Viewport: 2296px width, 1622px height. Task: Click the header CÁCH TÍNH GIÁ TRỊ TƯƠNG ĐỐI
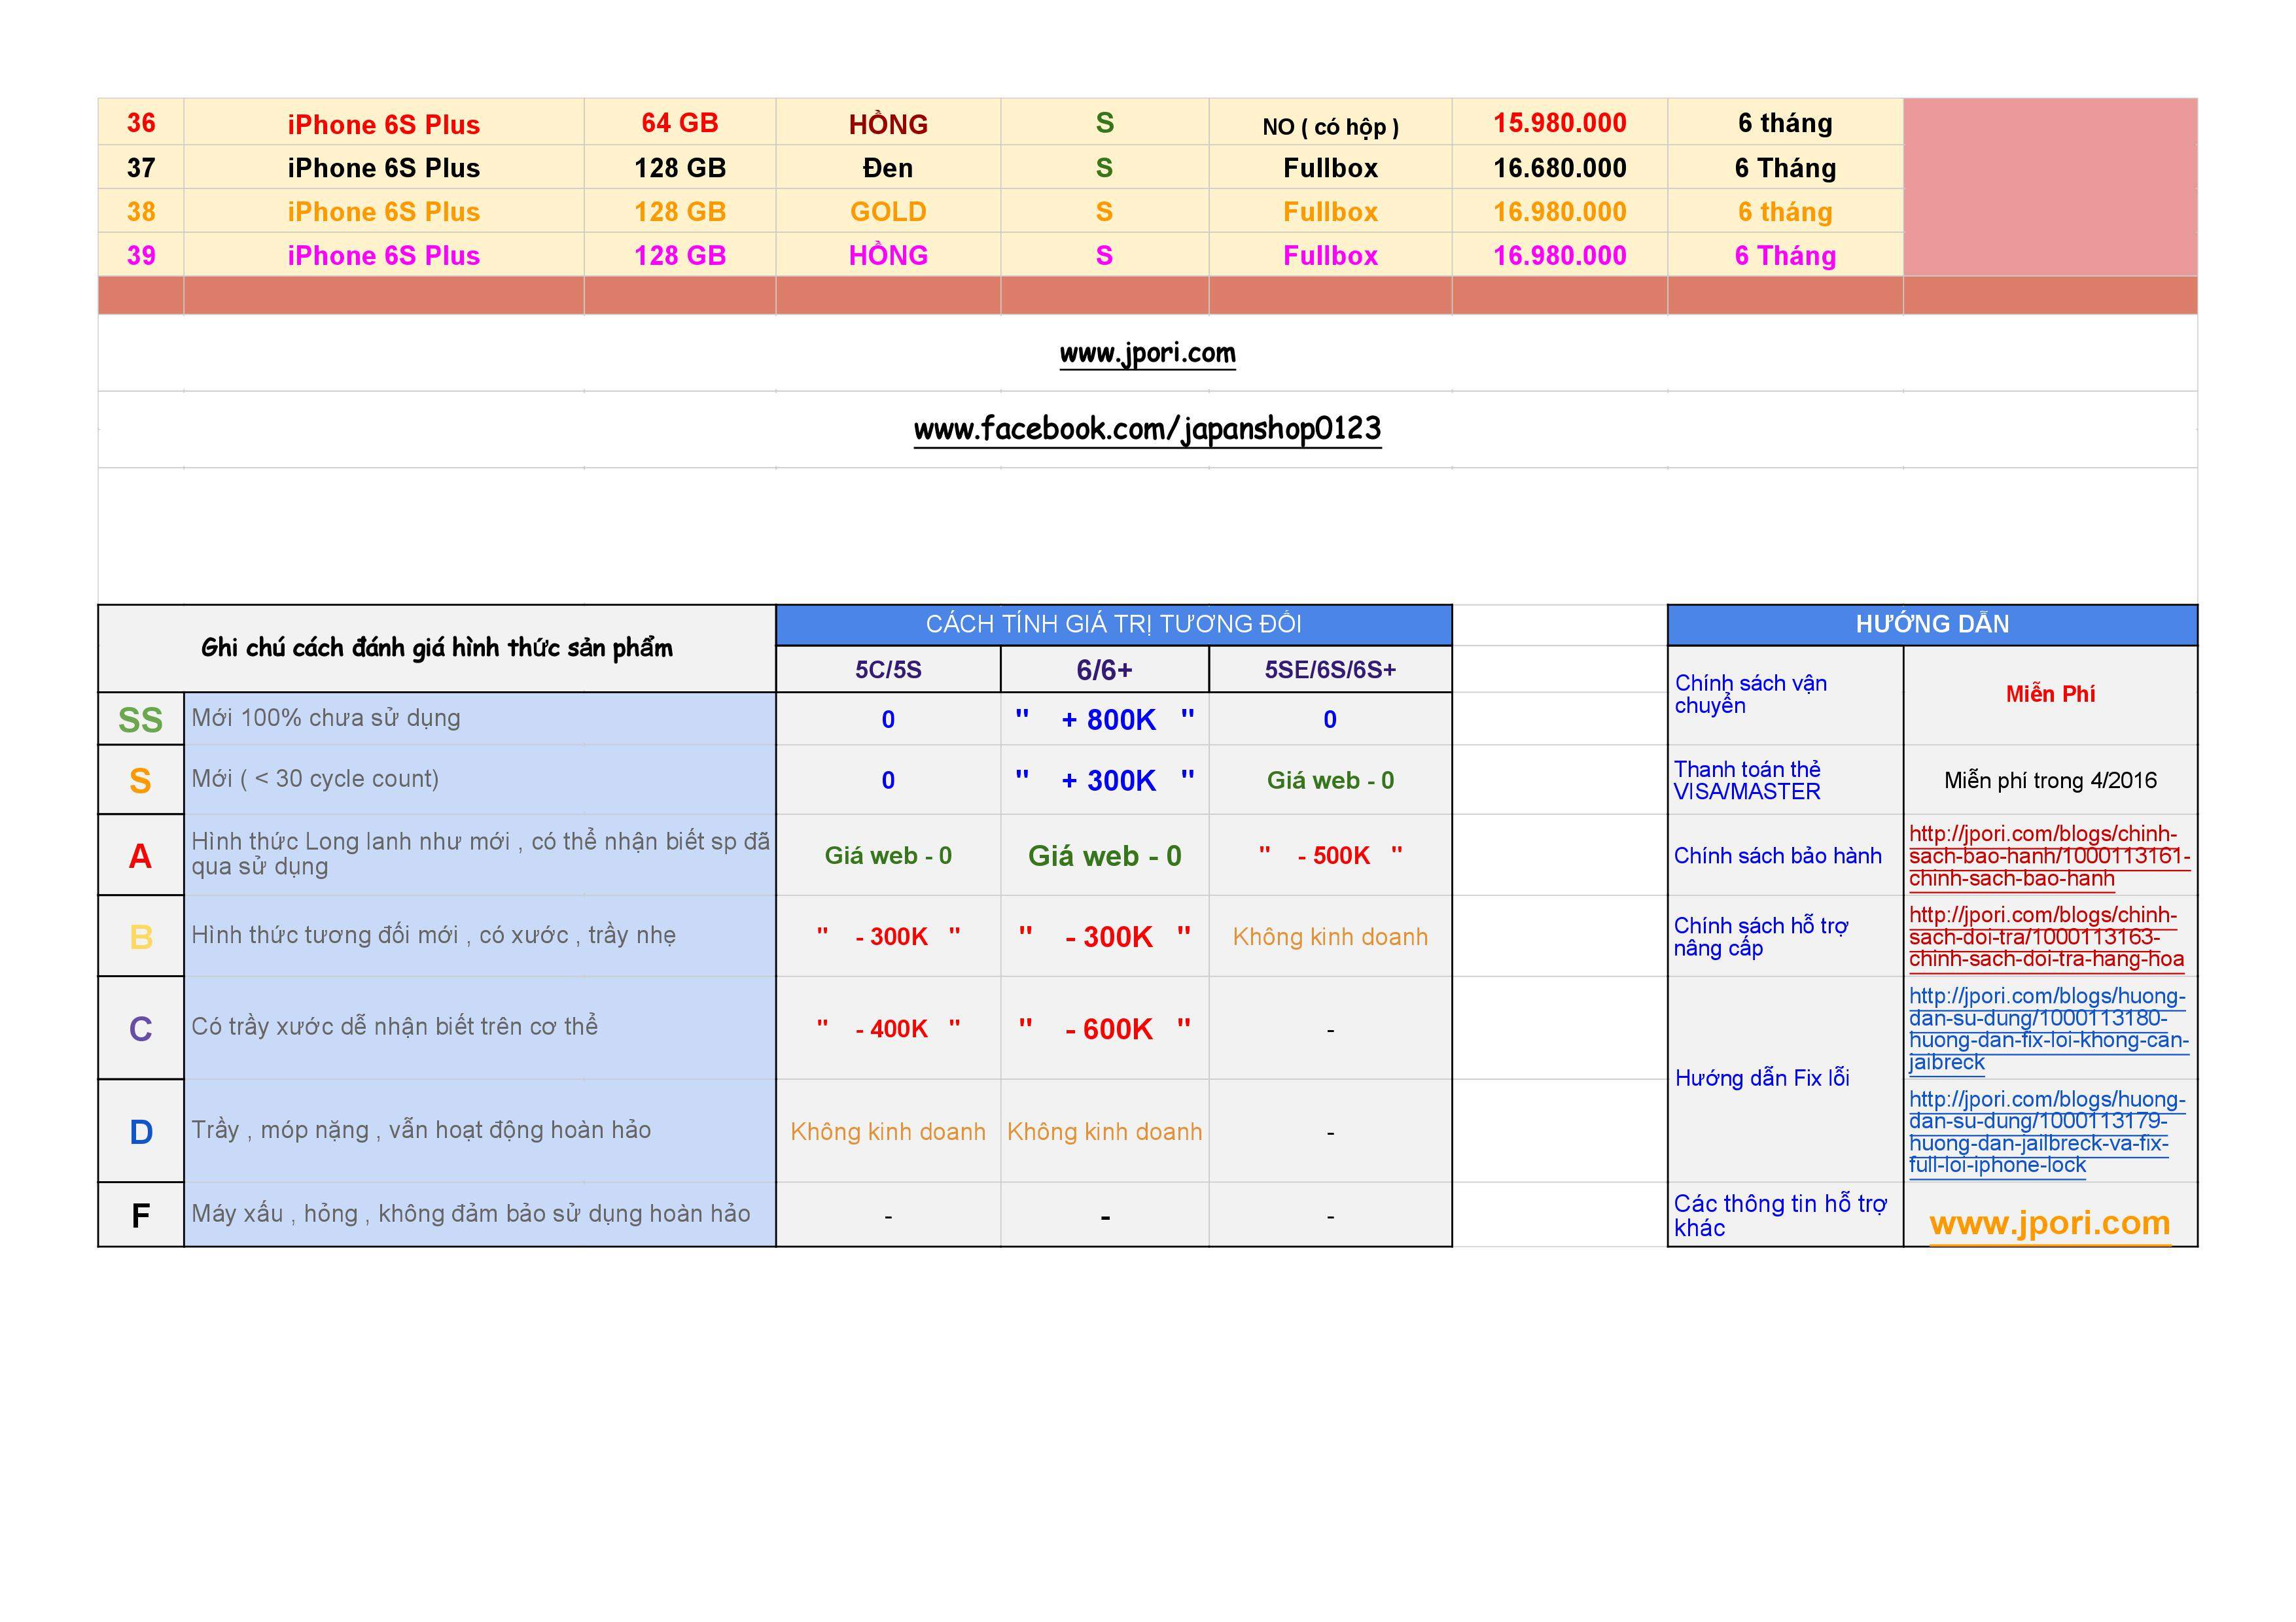[1113, 625]
